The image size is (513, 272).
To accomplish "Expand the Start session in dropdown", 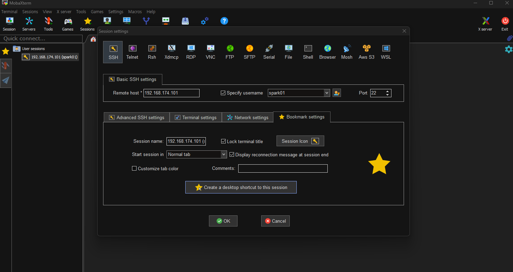I will 224,154.
